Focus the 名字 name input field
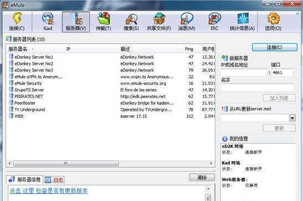 click(258, 87)
